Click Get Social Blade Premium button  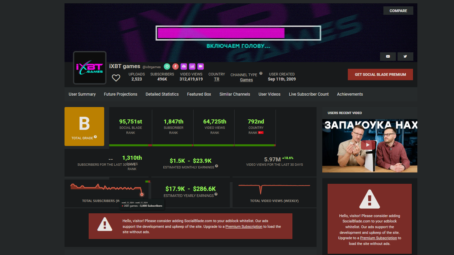point(380,74)
